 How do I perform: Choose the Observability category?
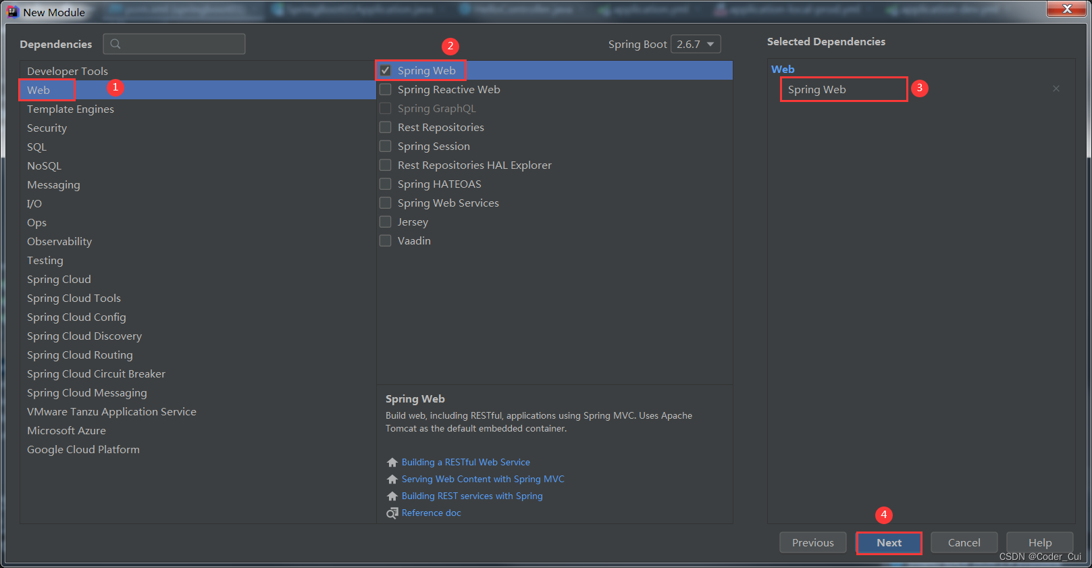(x=198, y=241)
